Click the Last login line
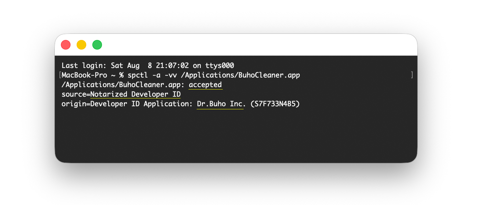This screenshot has width=479, height=205. click(148, 66)
